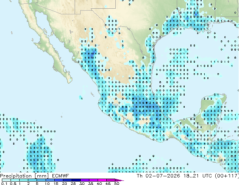Click the 40–45 mm magenta legend swatch
This screenshot has height=185, width=239.
tap(102, 180)
